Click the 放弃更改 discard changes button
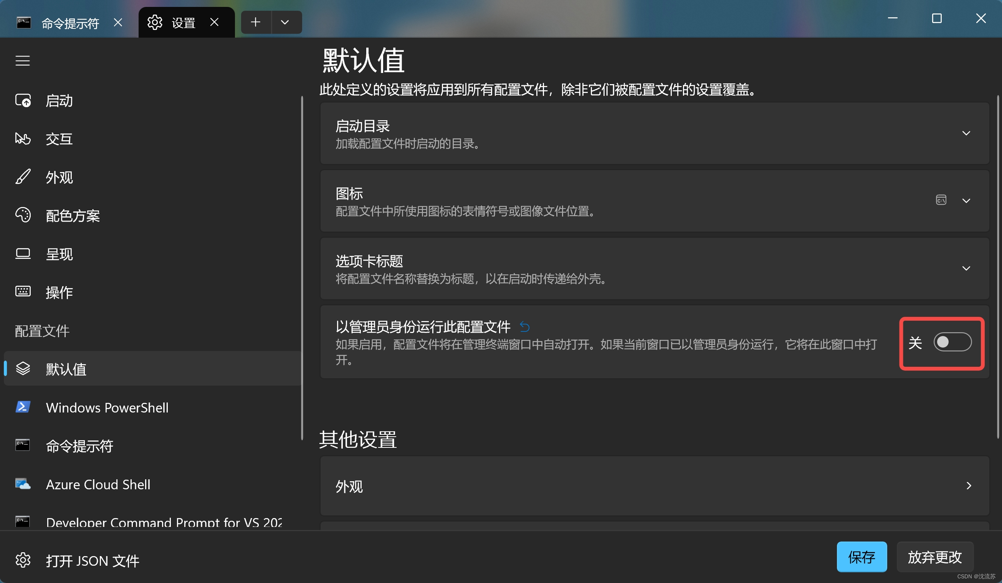 click(934, 557)
